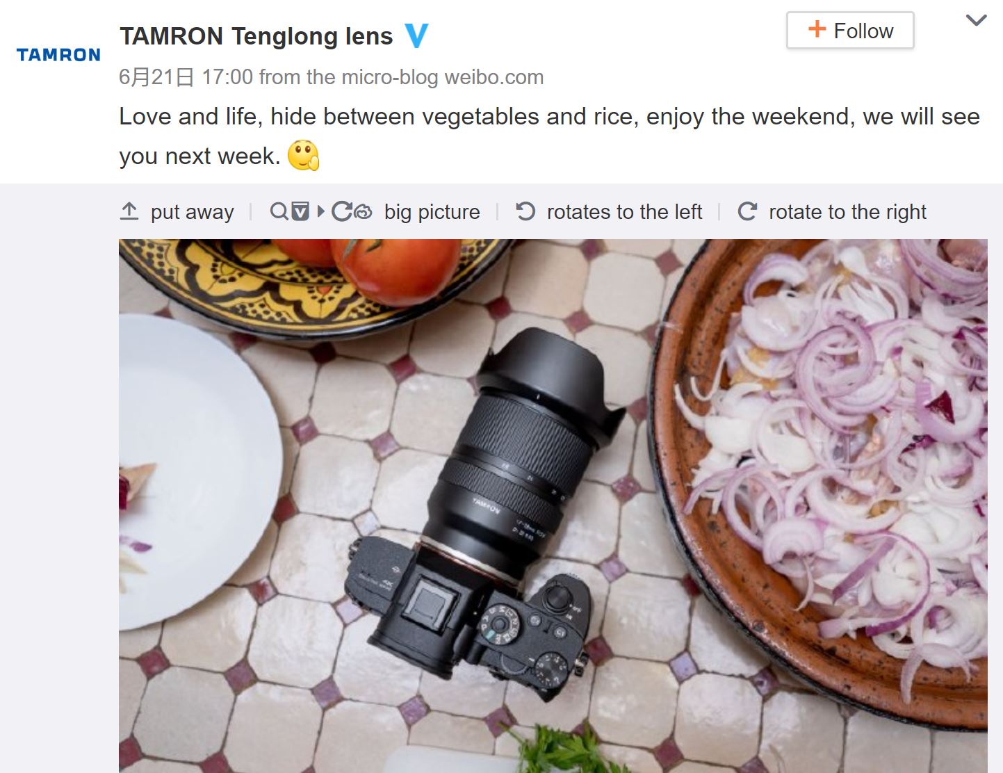
Task: Choose rotates to the left label
Action: (624, 211)
